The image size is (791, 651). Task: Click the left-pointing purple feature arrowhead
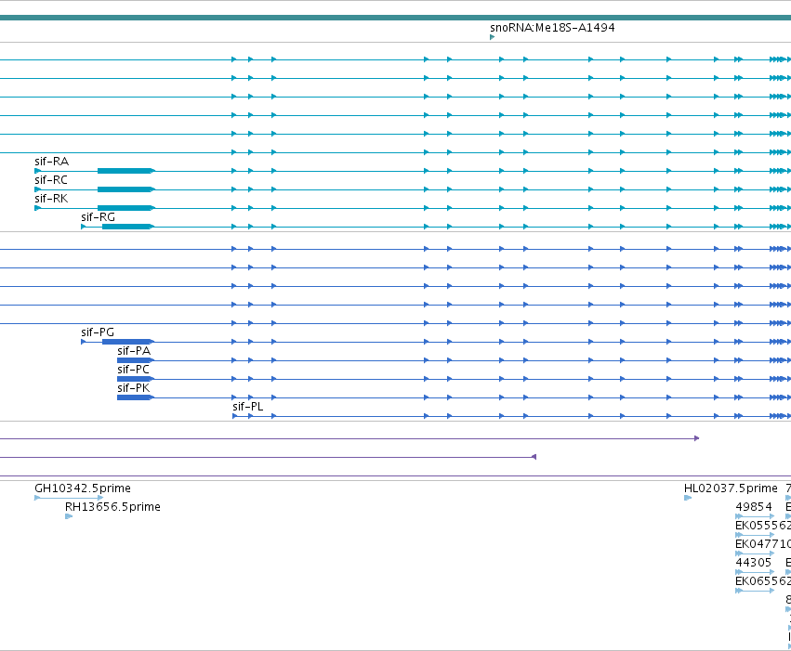click(534, 457)
